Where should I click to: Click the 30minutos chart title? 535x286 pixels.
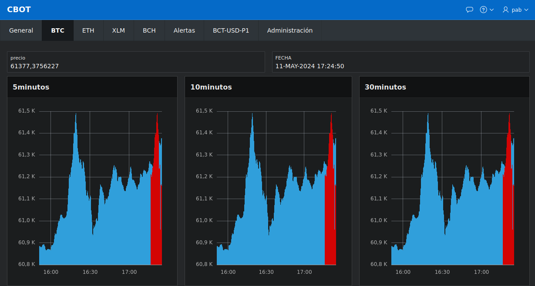coord(385,87)
